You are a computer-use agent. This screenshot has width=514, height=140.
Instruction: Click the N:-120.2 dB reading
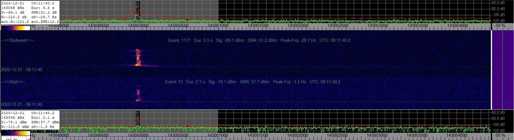pos(14,17)
